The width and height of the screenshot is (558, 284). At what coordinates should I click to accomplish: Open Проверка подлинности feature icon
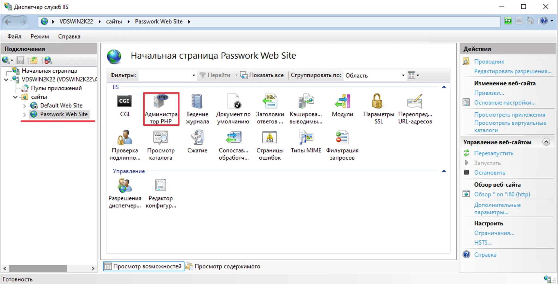(x=125, y=137)
